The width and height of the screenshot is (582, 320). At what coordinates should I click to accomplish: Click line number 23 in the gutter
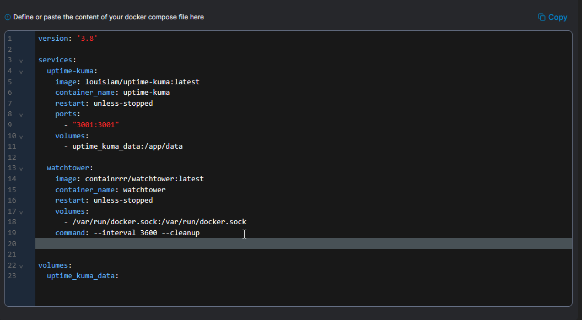click(12, 275)
